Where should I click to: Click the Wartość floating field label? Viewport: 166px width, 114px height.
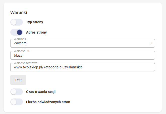20,51
